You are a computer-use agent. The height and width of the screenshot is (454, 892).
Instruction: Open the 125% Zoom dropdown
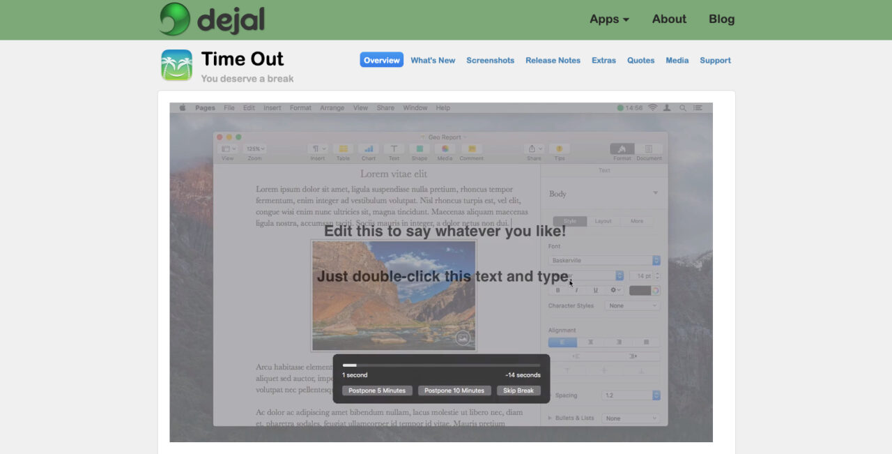(254, 149)
